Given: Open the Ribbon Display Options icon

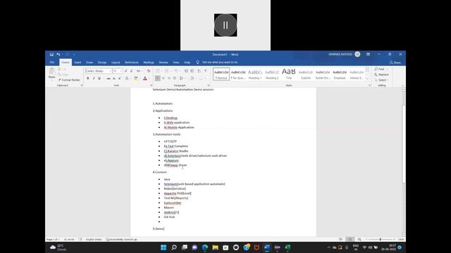Looking at the screenshot, I should tap(368, 54).
